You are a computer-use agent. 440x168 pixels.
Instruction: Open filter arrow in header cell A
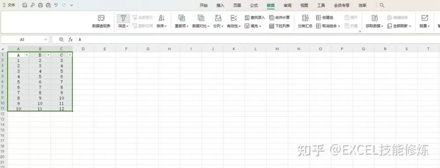tap(27, 55)
